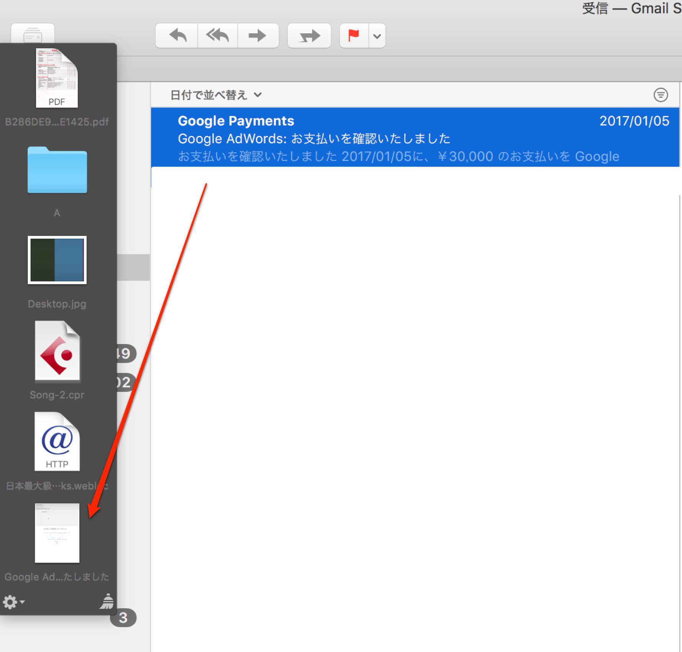The image size is (682, 652).
Task: Flag the message with the red flag
Action: 354,36
